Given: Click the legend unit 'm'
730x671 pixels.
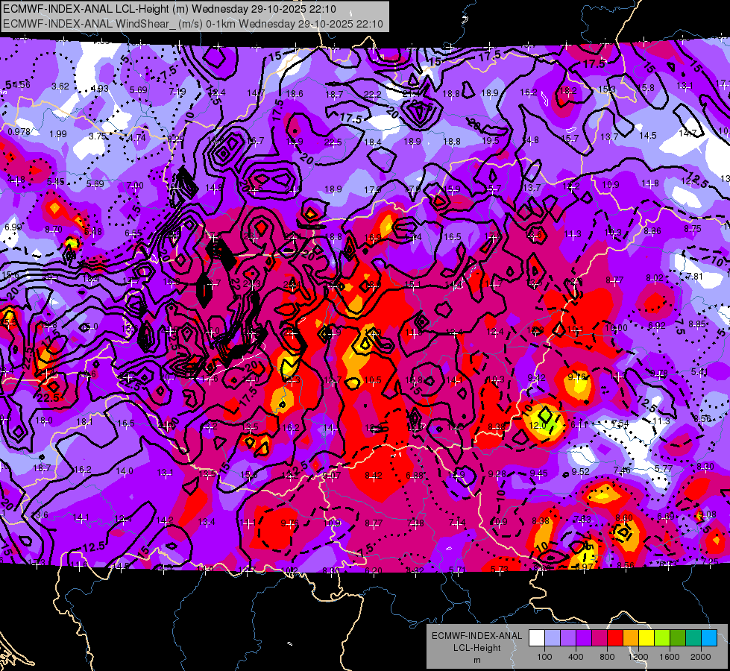Looking at the screenshot, I should coord(476,660).
